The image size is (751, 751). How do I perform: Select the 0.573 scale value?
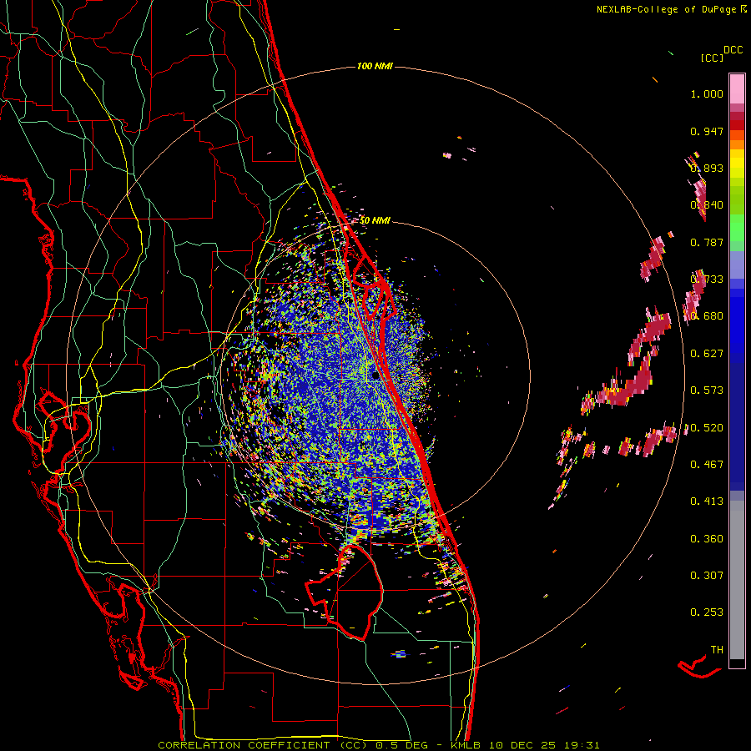[707, 391]
